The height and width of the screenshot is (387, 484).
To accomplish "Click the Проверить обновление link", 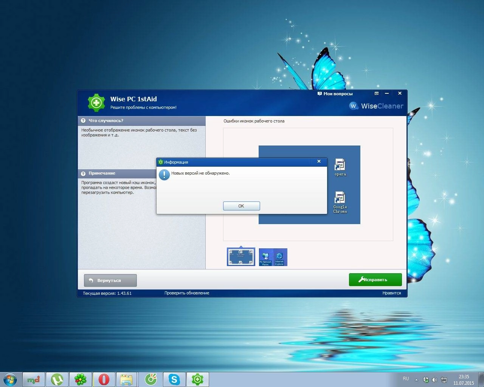I will click(x=187, y=293).
